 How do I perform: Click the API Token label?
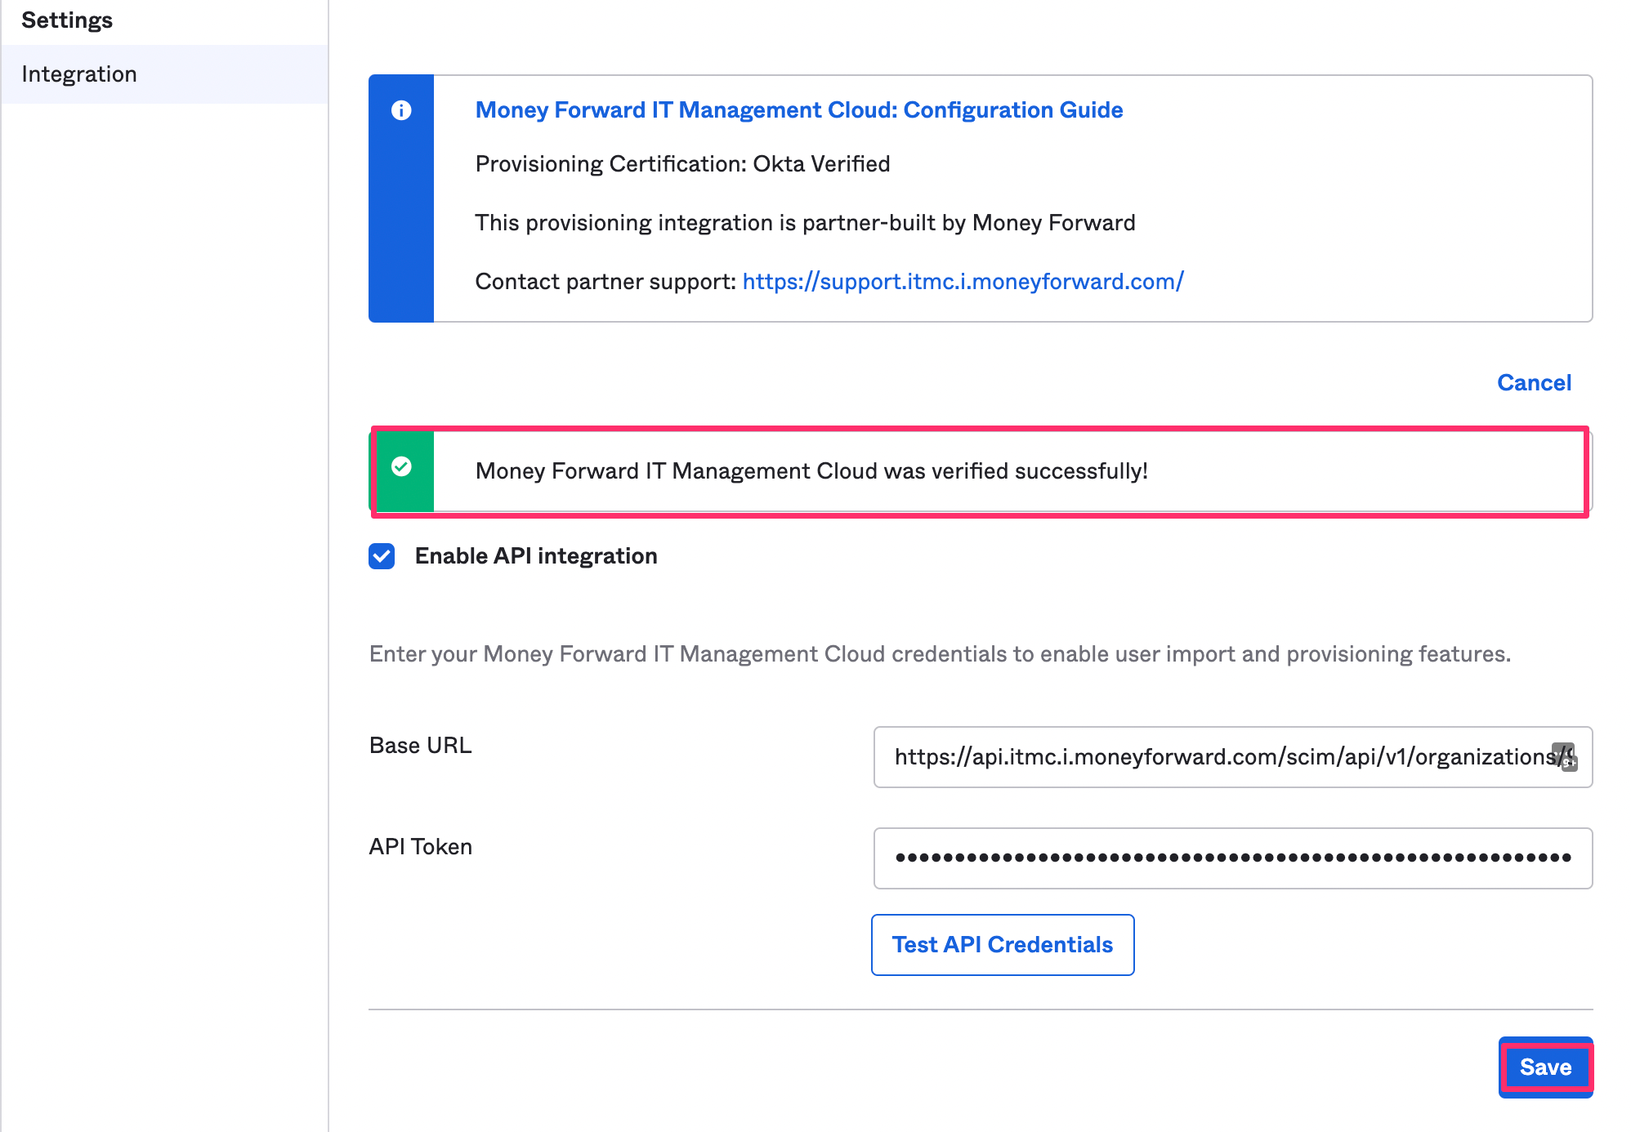[420, 847]
